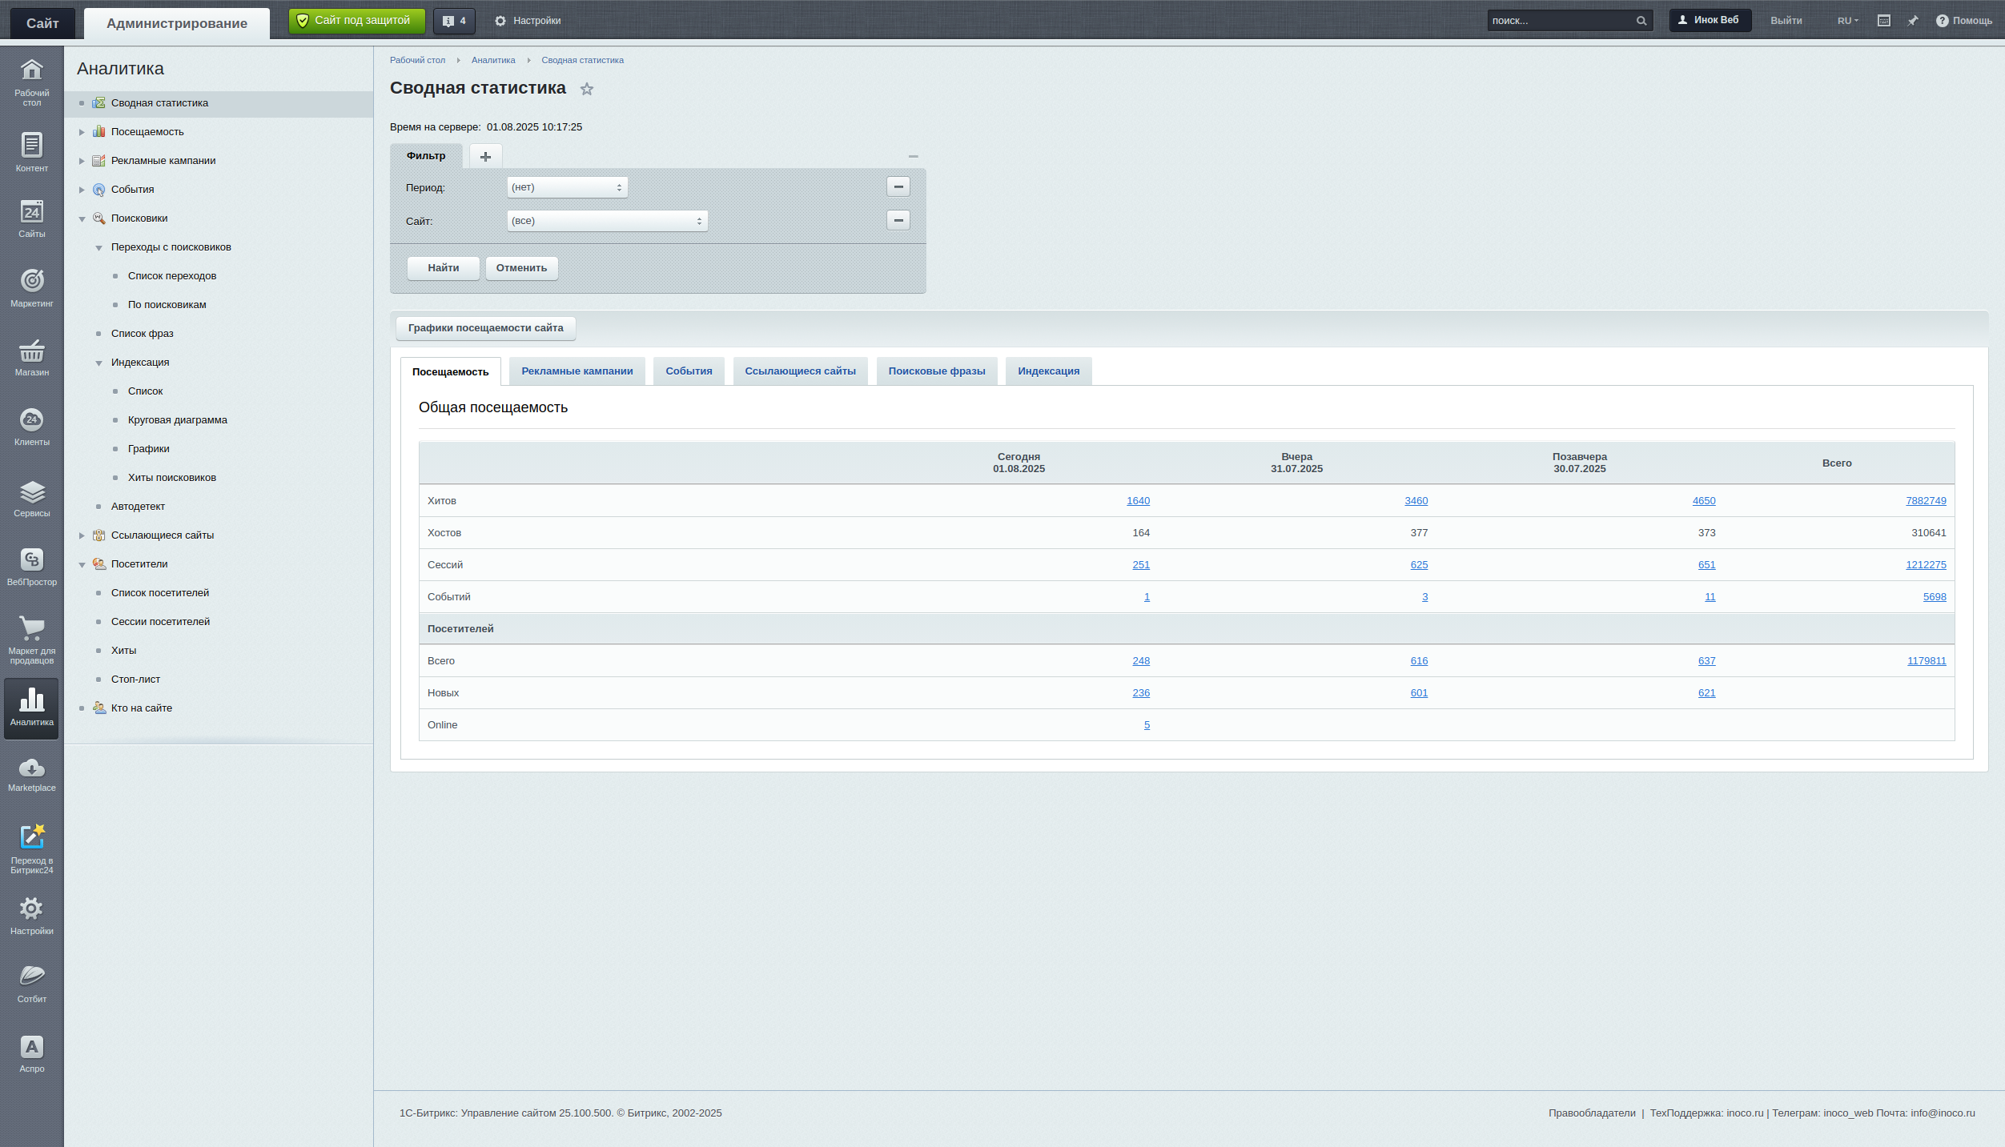The height and width of the screenshot is (1147, 2005).
Task: Open the ВебПростор sidebar icon
Action: point(31,567)
